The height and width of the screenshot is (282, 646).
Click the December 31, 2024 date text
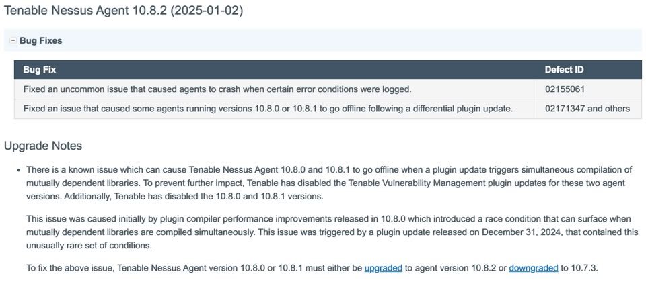522,232
